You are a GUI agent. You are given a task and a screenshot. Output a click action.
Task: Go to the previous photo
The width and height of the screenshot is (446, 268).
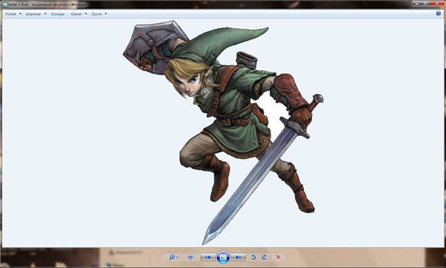pos(208,257)
